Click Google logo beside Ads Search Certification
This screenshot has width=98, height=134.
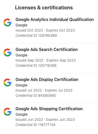(x=7, y=53)
